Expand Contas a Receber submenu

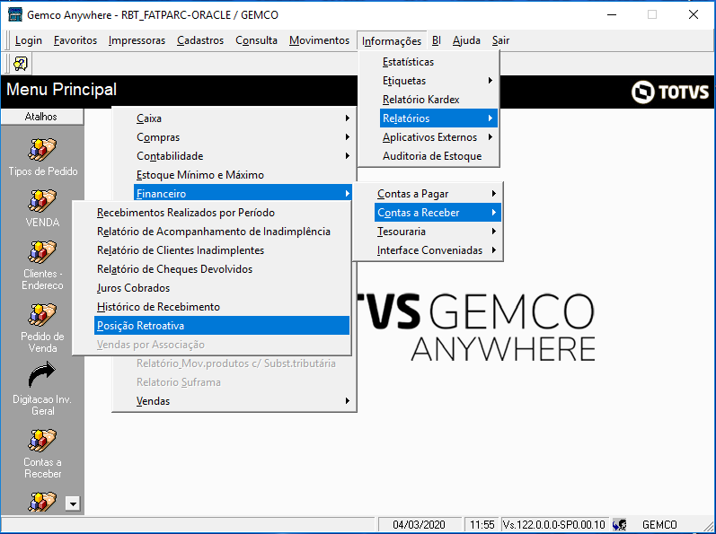point(438,213)
